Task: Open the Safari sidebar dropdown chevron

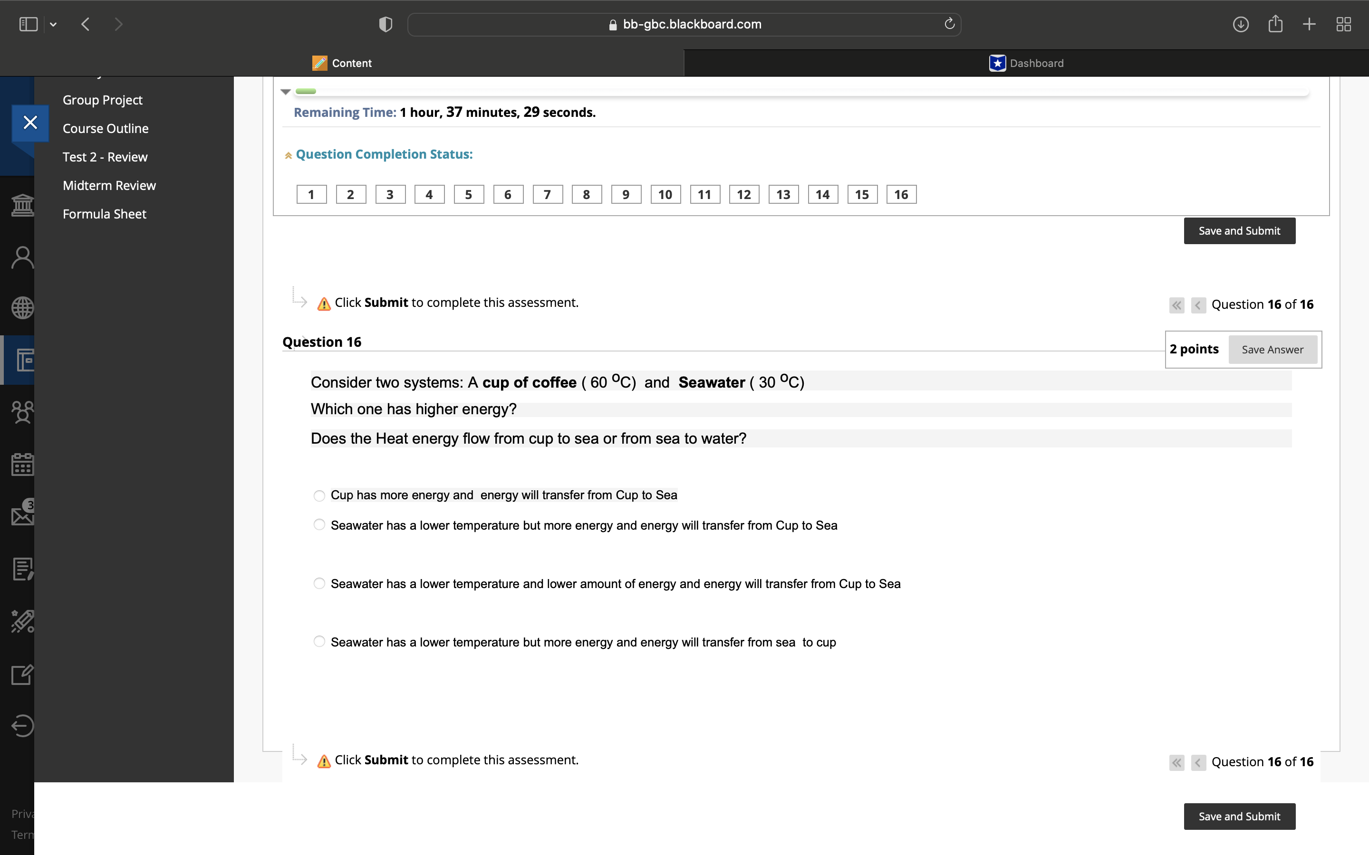Action: pyautogui.click(x=53, y=24)
